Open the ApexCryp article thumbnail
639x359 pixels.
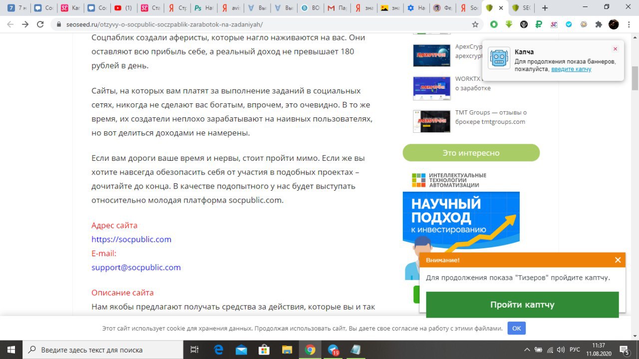(432, 55)
